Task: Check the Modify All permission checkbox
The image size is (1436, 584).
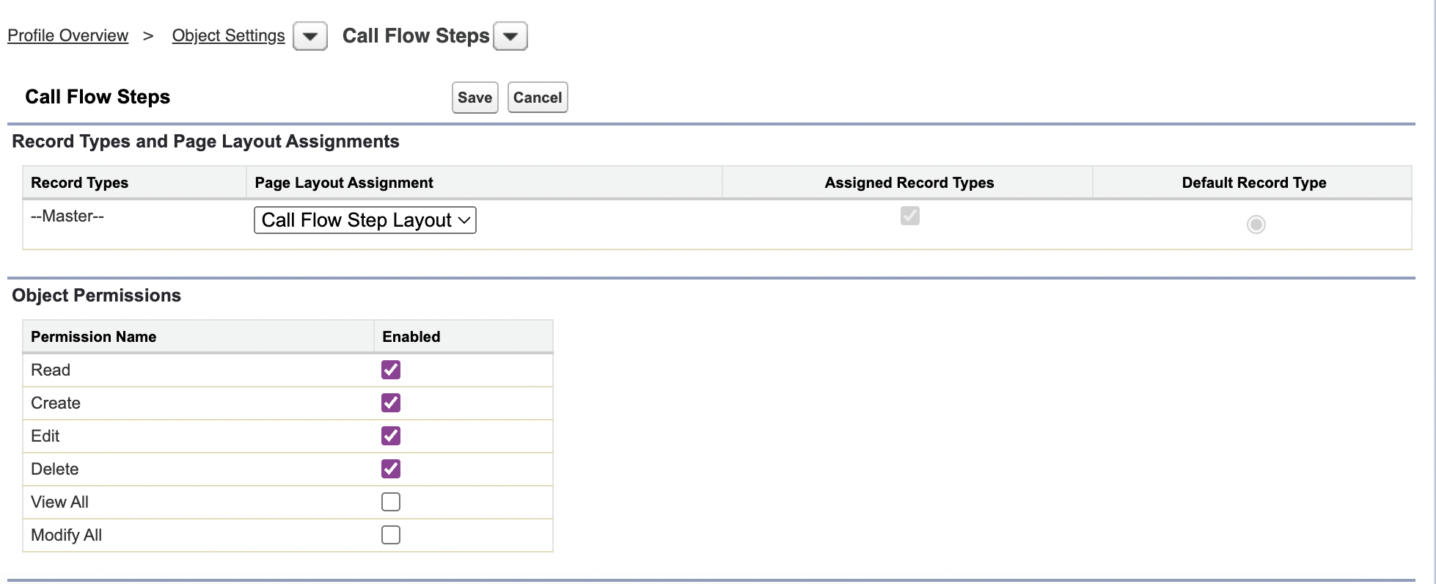Action: point(391,535)
